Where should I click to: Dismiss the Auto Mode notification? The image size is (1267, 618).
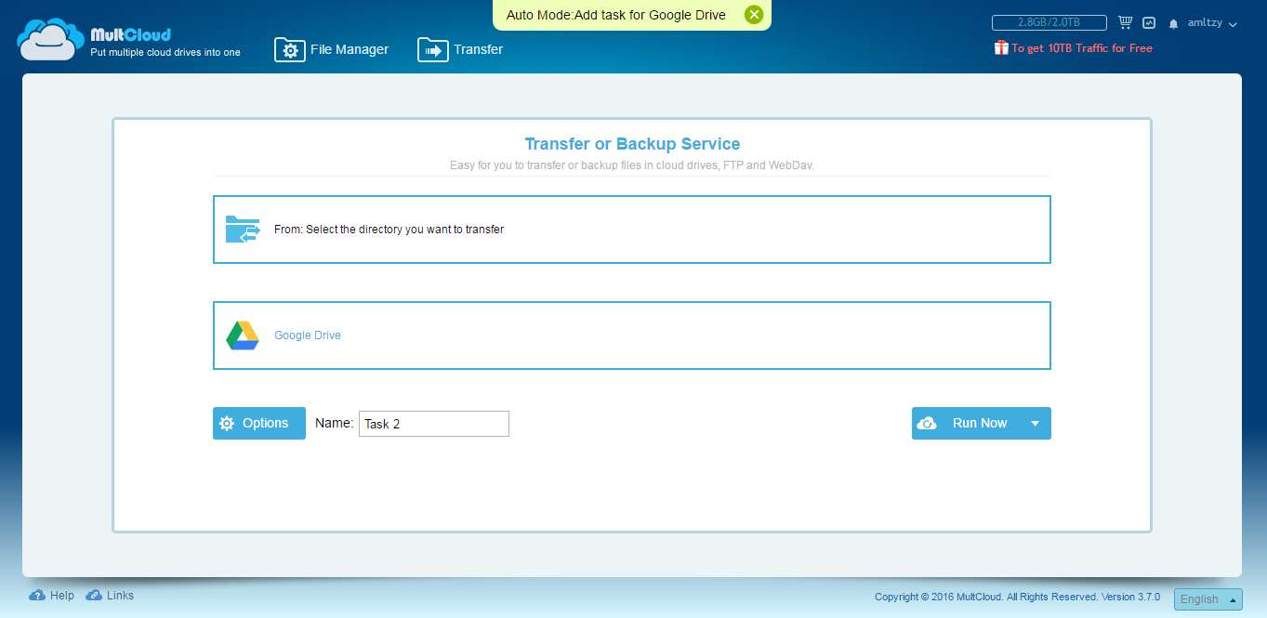pos(754,15)
